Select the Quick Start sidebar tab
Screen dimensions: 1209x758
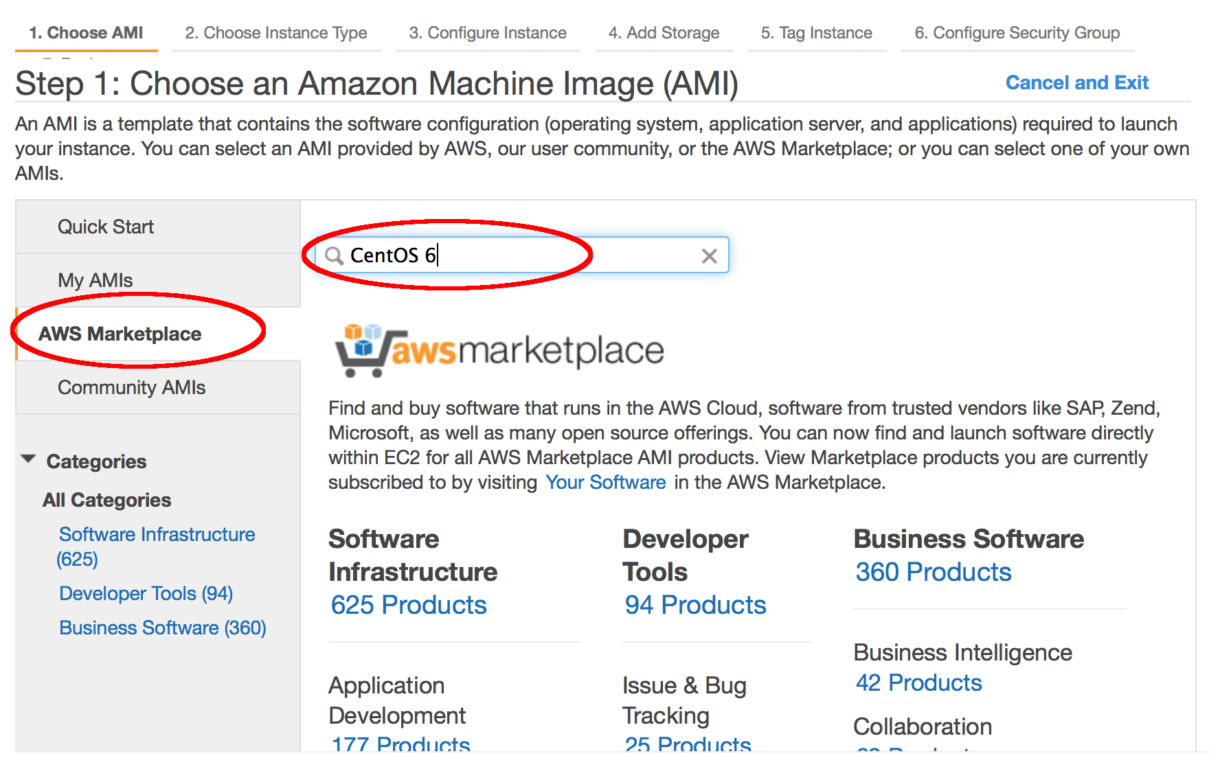click(x=158, y=227)
